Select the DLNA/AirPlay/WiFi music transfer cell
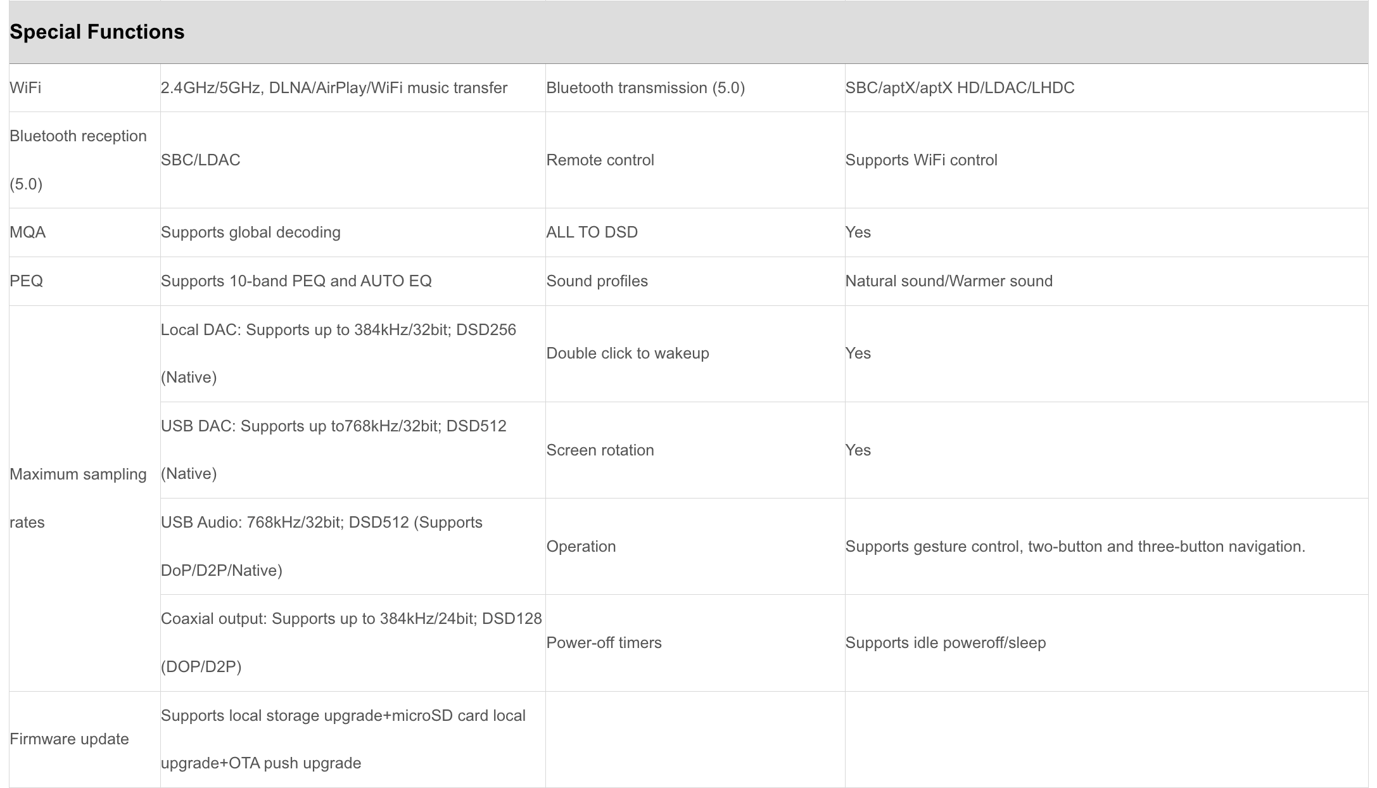The image size is (1377, 788). click(334, 87)
